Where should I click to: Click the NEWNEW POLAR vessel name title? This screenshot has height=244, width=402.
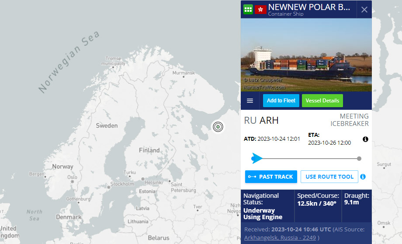309,7
